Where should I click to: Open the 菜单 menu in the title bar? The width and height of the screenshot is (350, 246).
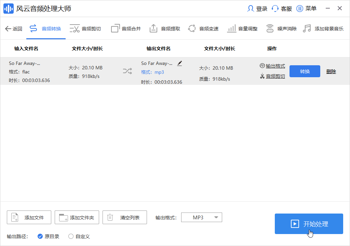coord(306,9)
